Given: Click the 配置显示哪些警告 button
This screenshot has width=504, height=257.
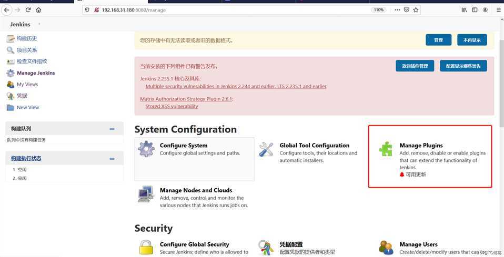Looking at the screenshot, I should click(463, 66).
